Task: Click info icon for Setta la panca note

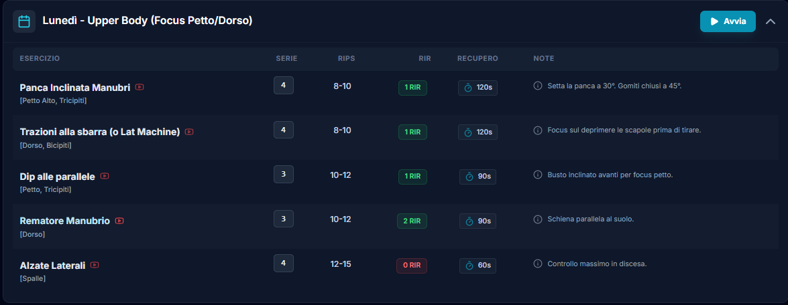Action: tap(537, 86)
